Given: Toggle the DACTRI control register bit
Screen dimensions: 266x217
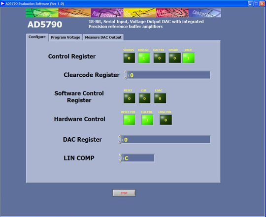Looking at the screenshot, I should (x=160, y=58).
